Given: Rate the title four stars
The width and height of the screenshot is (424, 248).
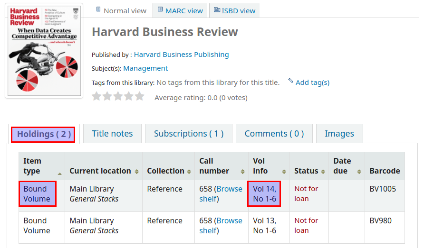Looking at the screenshot, I should (x=129, y=96).
